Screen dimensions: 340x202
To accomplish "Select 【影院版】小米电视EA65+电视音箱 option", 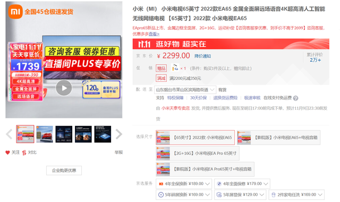I will 278,138.
